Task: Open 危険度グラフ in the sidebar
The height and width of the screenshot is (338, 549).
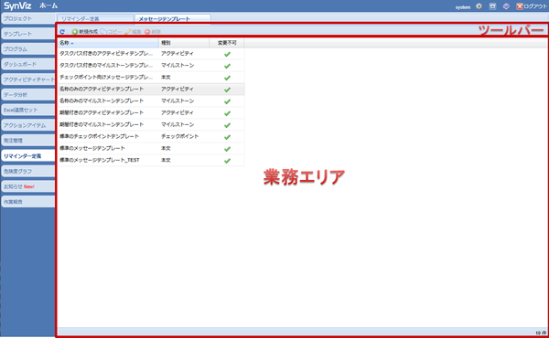Action: point(28,171)
